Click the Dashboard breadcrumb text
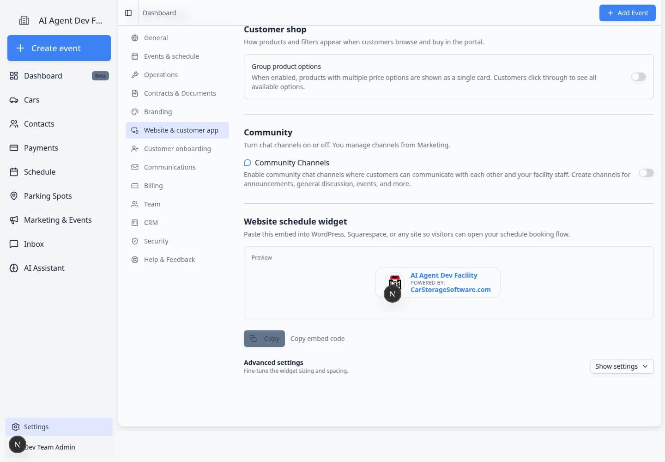The width and height of the screenshot is (665, 462). click(x=159, y=13)
